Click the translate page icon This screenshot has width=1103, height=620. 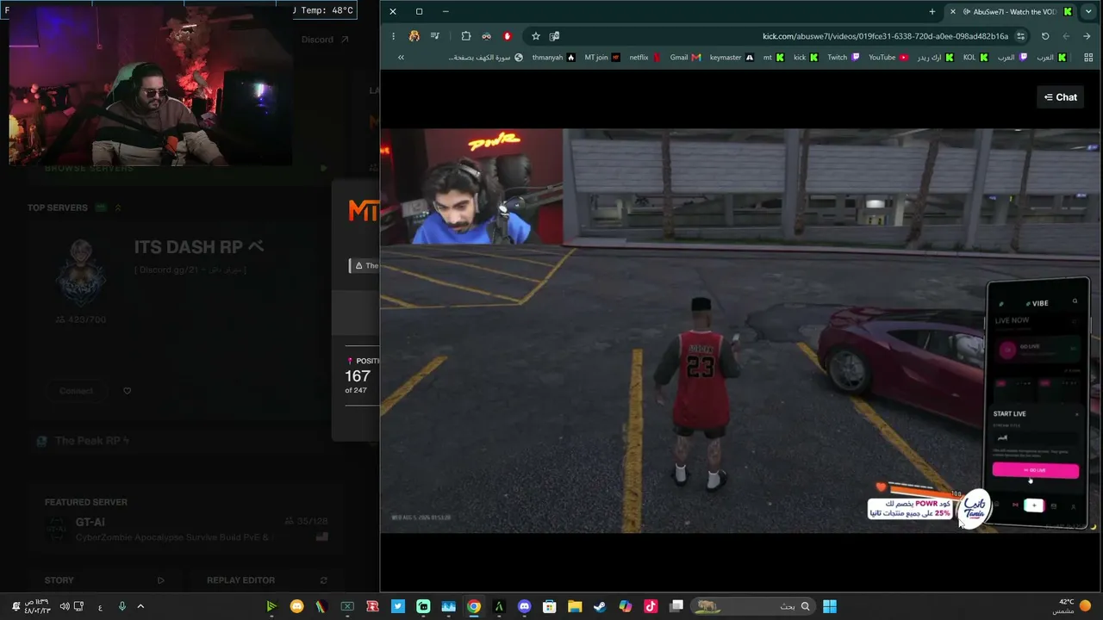pyautogui.click(x=554, y=36)
